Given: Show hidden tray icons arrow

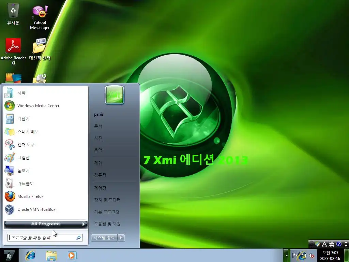Looking at the screenshot, I should click(x=287, y=256).
